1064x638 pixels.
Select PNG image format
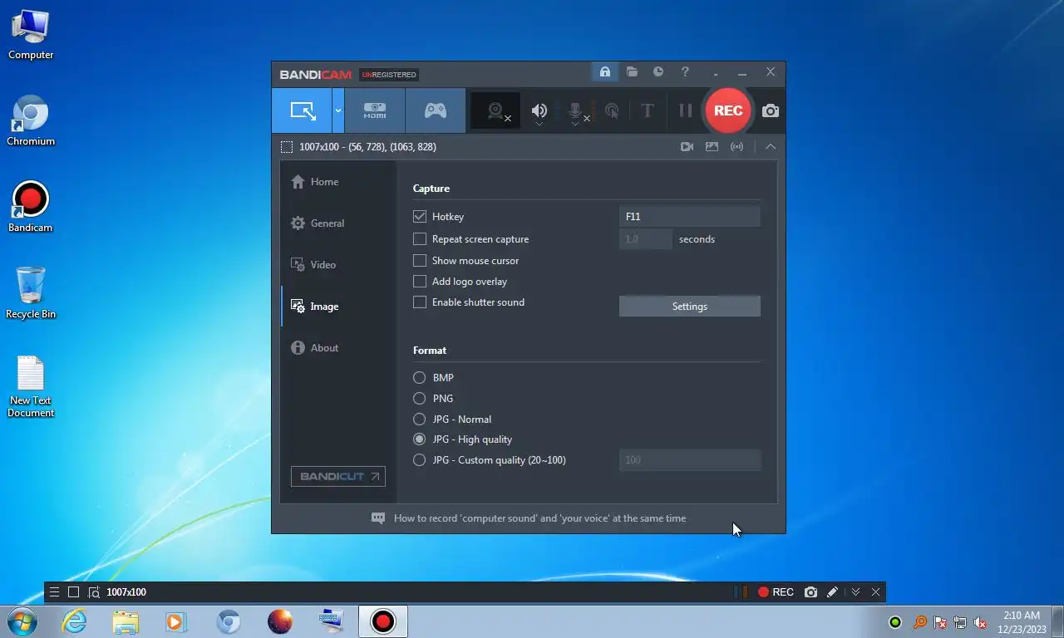(420, 399)
